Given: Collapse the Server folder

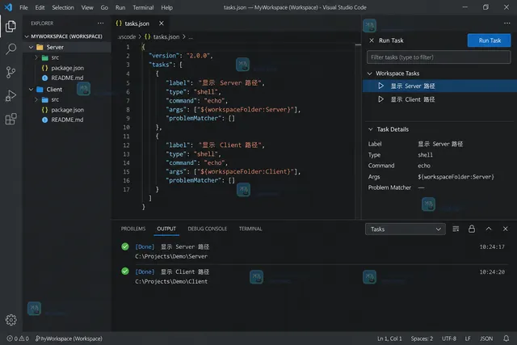Looking at the screenshot, I should click(x=31, y=47).
